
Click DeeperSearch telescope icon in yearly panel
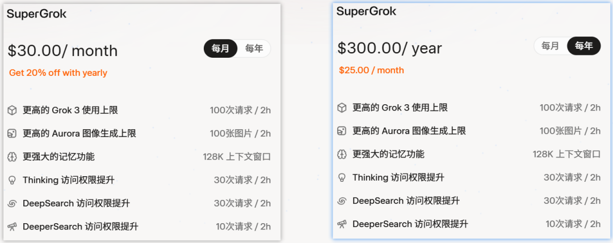(342, 224)
